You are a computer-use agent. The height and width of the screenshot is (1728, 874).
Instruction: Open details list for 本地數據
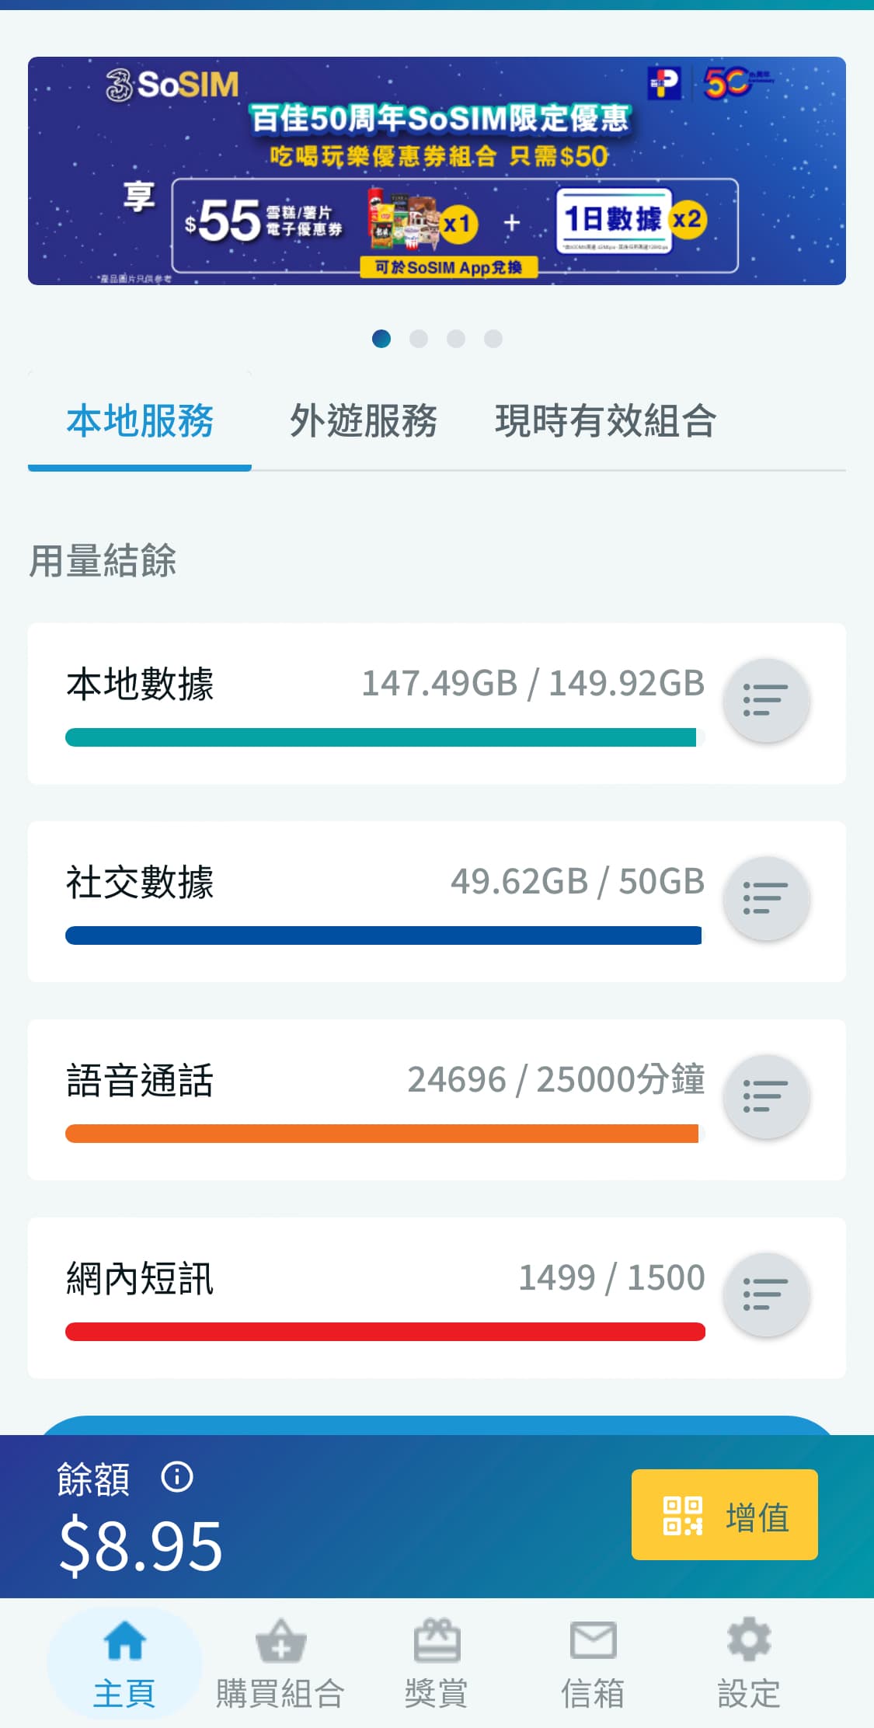pyautogui.click(x=766, y=700)
